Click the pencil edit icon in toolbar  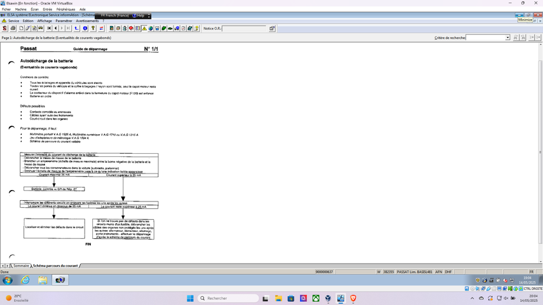(27, 29)
